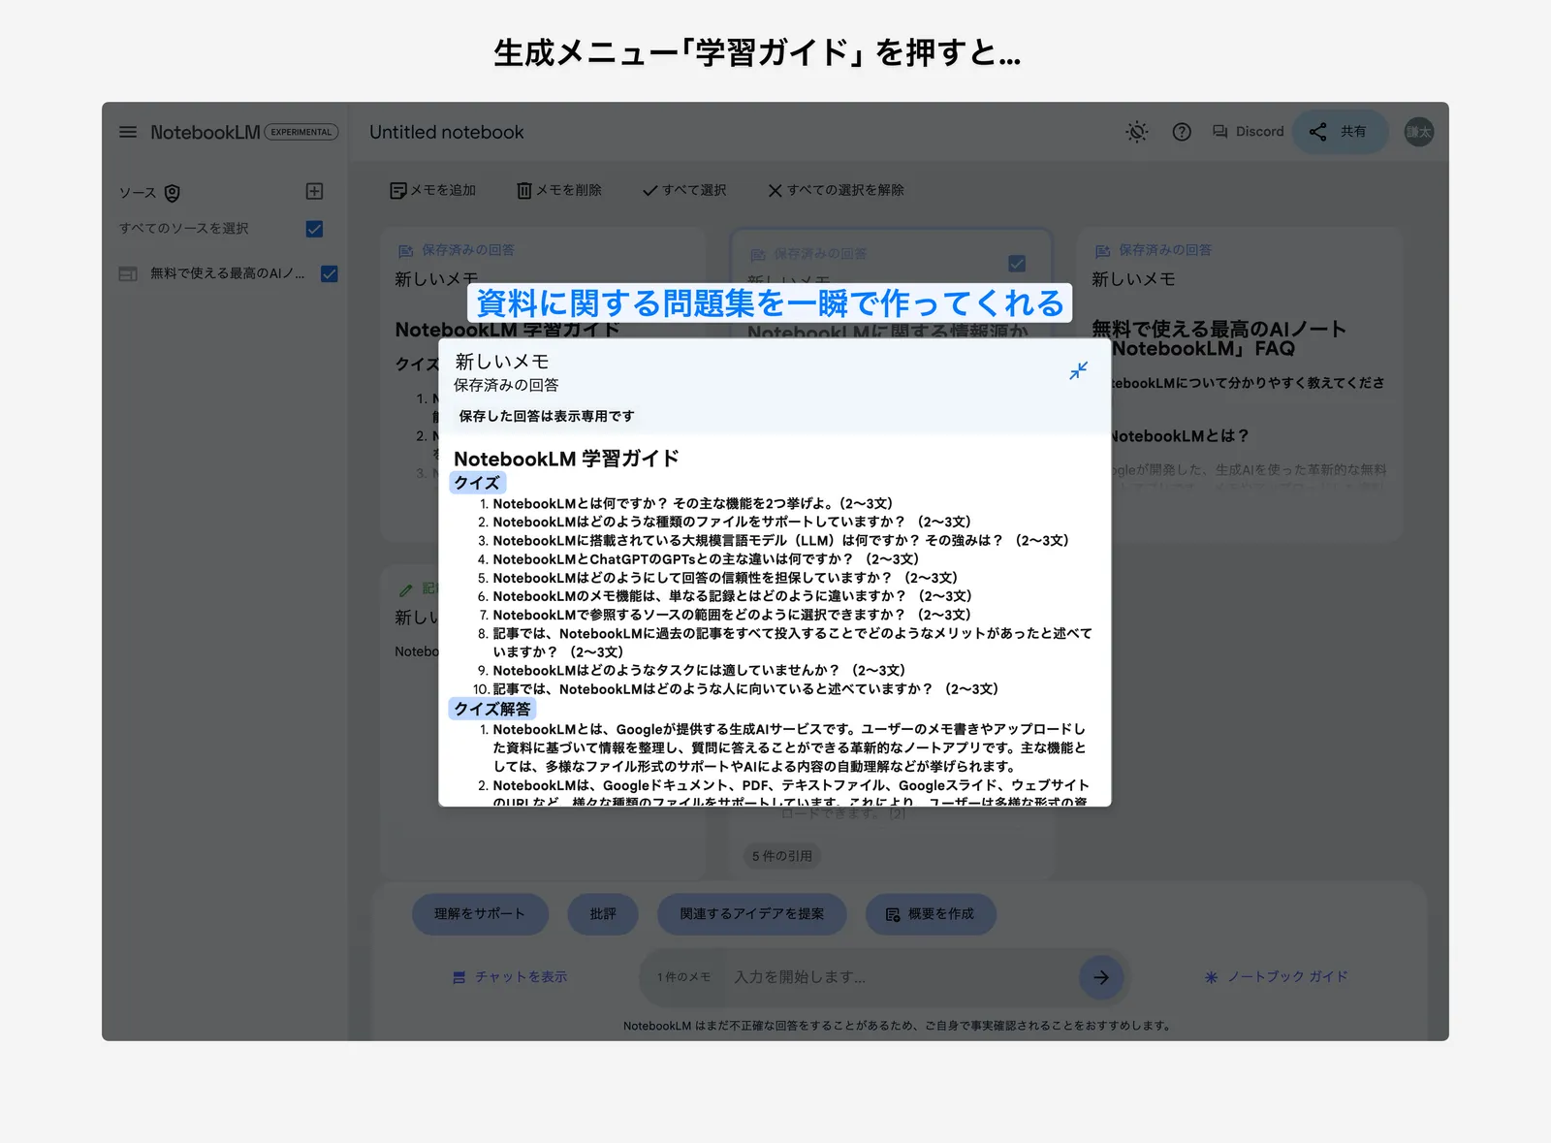Click メモを追加 button
The height and width of the screenshot is (1143, 1551).
click(432, 190)
